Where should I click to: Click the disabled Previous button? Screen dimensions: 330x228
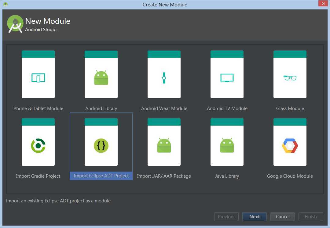(x=226, y=217)
